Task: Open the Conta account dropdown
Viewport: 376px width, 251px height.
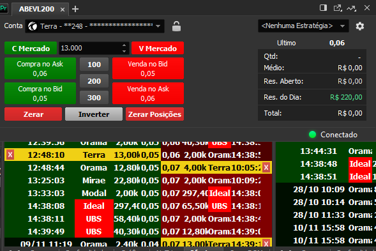Action: pos(94,26)
